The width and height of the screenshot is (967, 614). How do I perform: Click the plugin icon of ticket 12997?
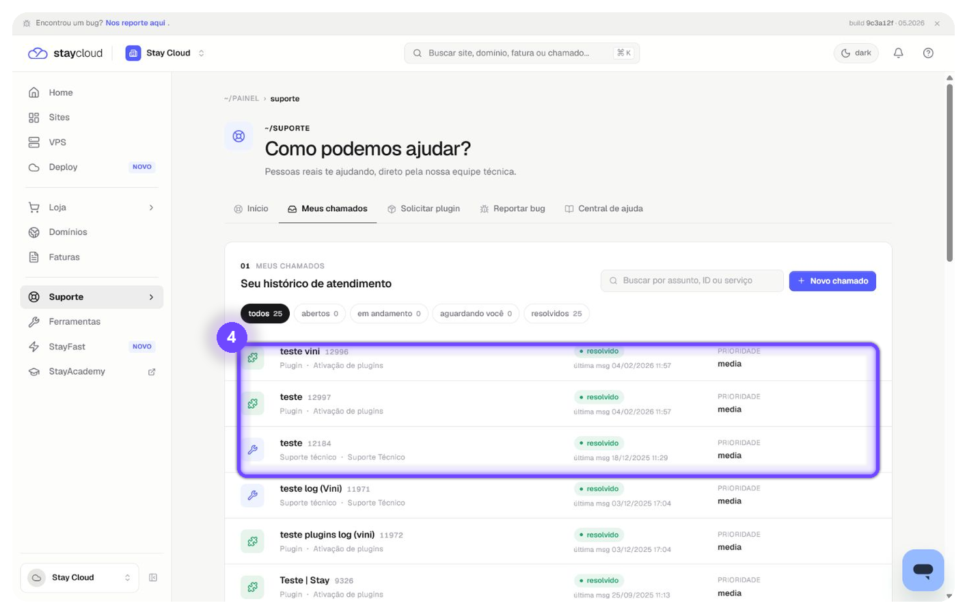pos(253,403)
